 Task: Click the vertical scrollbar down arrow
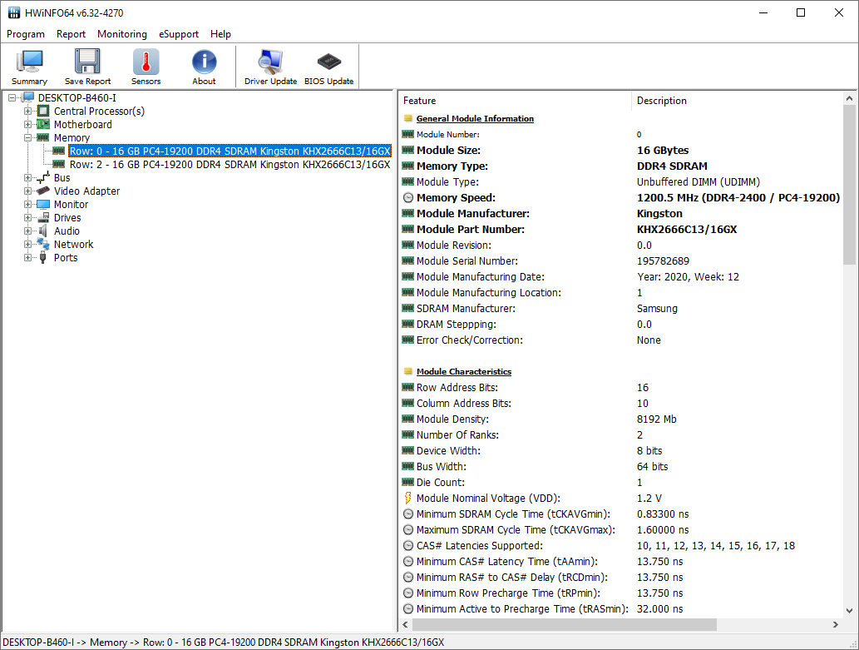(849, 610)
